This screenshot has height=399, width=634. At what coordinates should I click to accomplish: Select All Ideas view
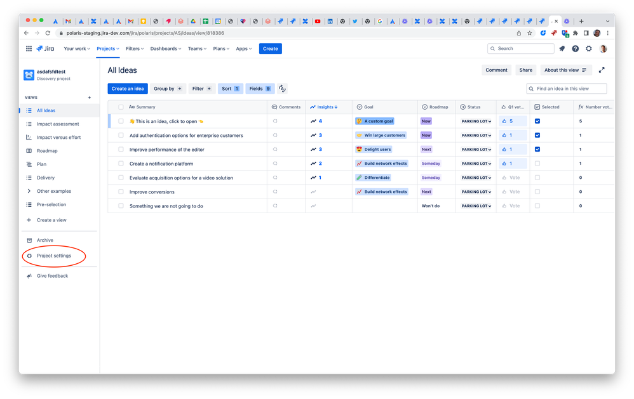pyautogui.click(x=46, y=110)
